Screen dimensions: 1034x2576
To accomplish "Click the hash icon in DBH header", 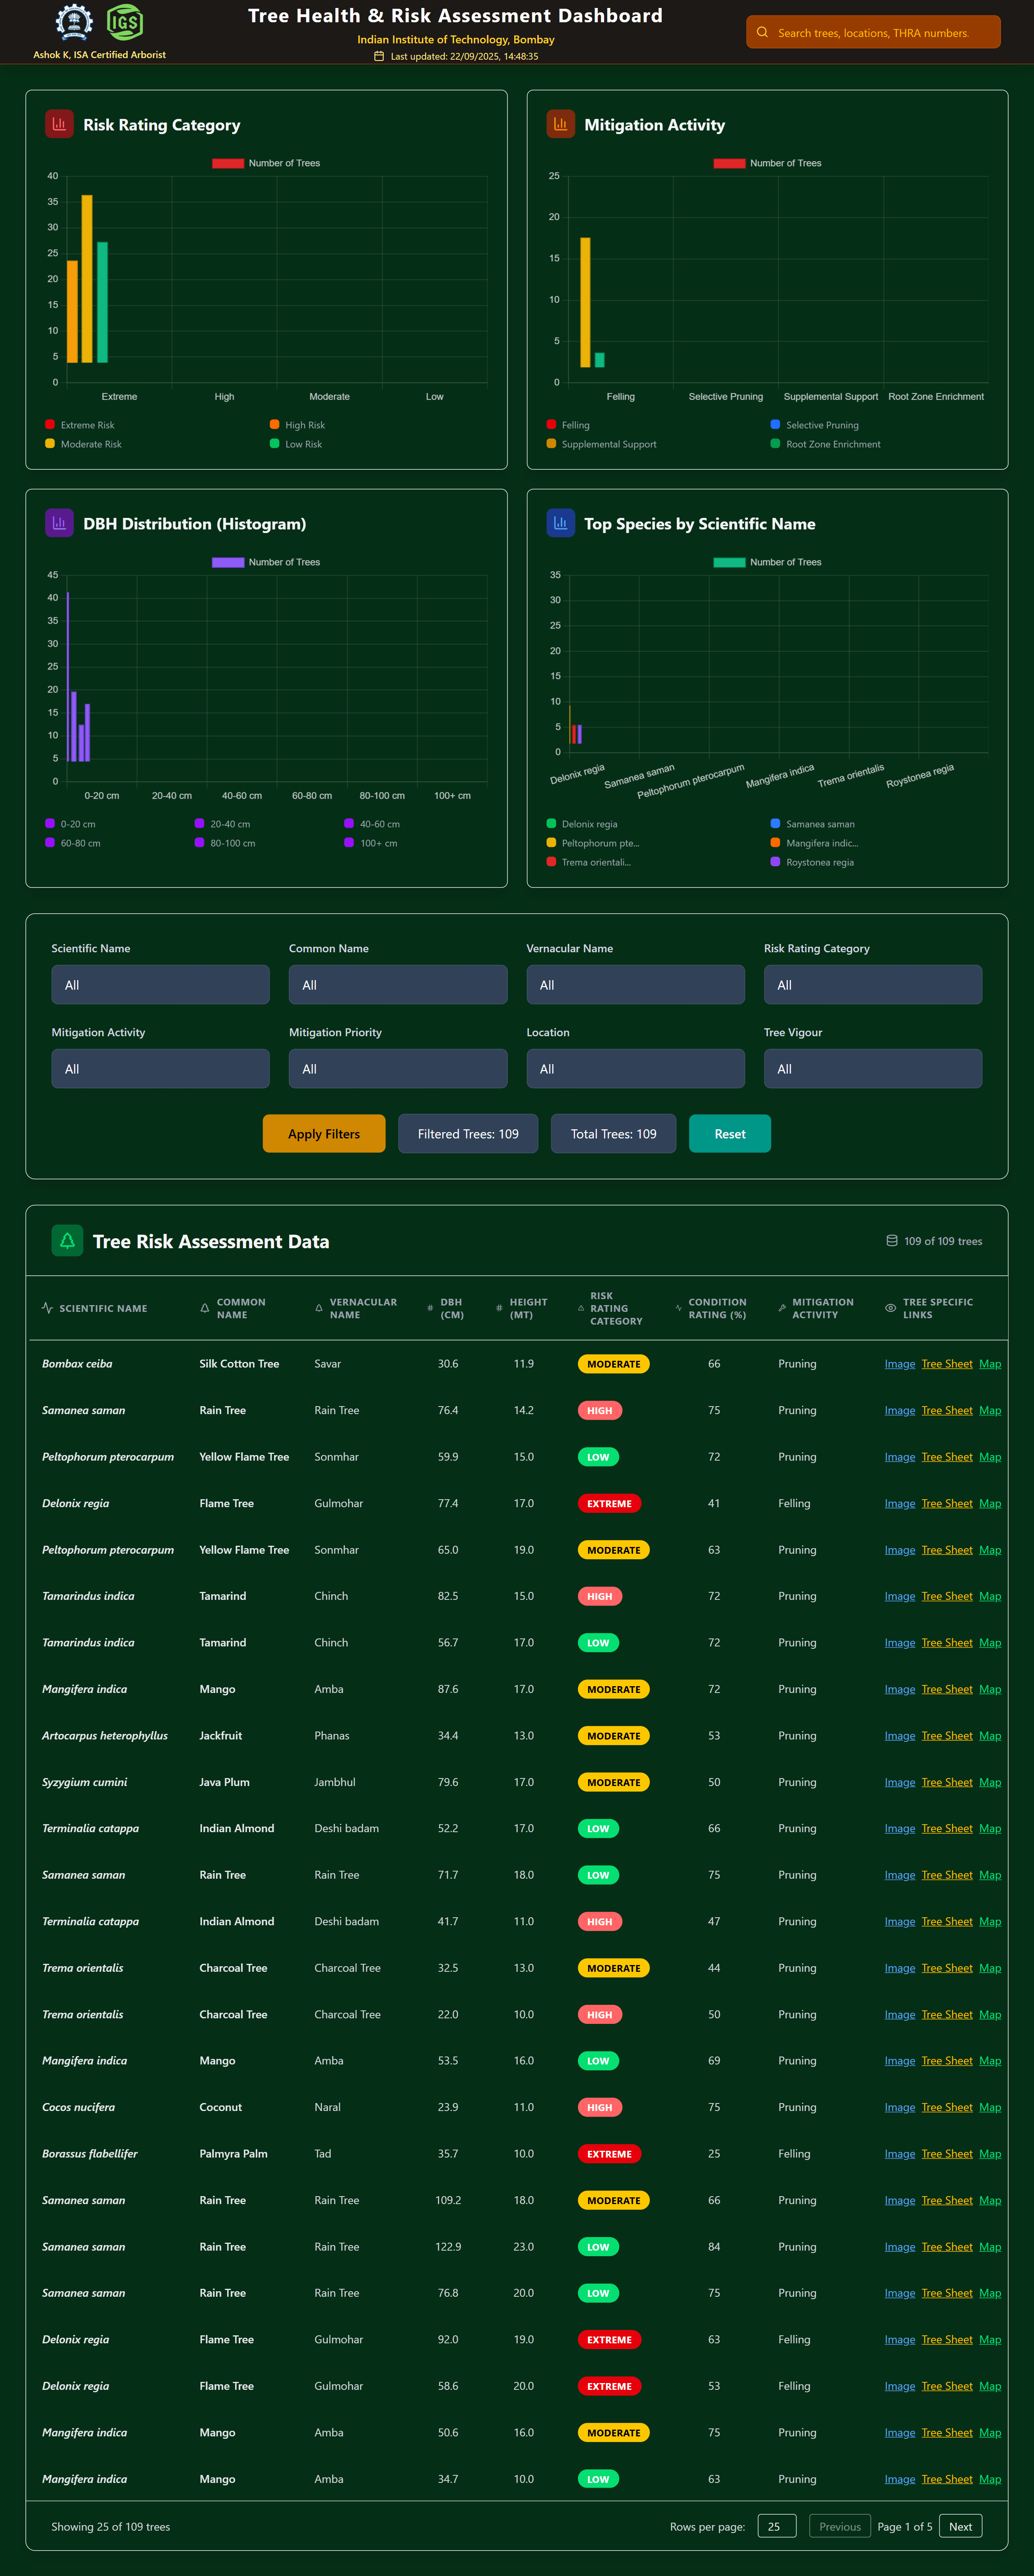I will click(430, 1308).
